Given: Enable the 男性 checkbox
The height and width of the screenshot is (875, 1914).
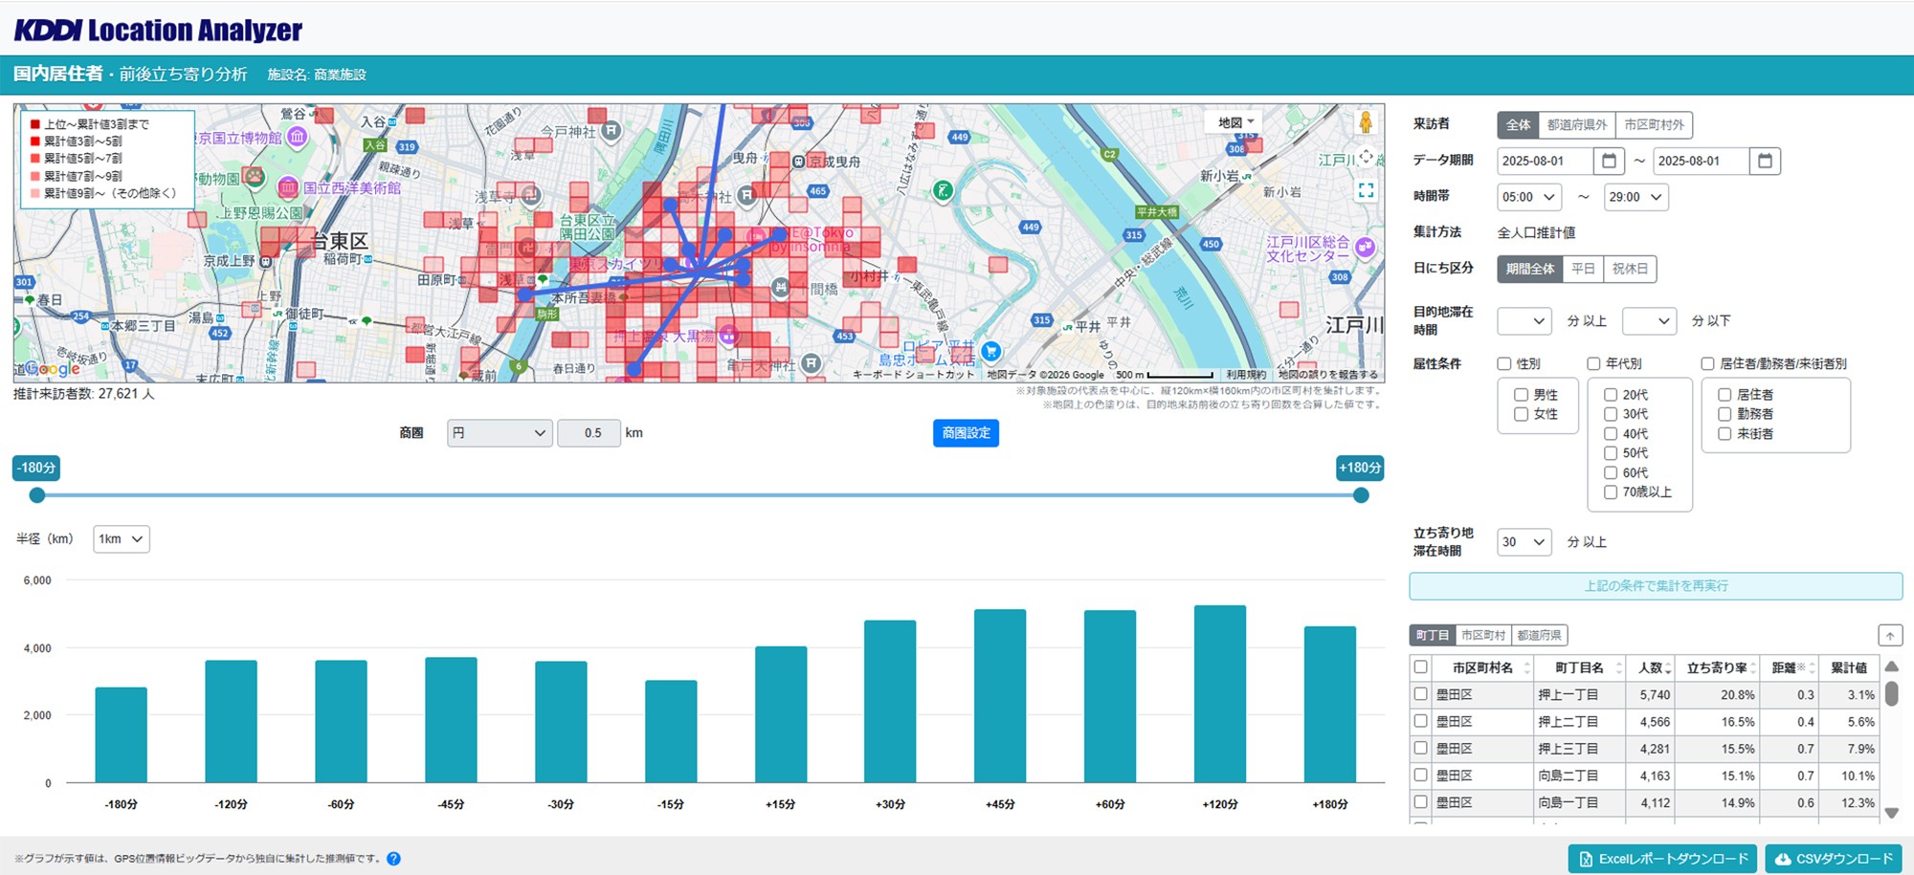Looking at the screenshot, I should tap(1521, 395).
